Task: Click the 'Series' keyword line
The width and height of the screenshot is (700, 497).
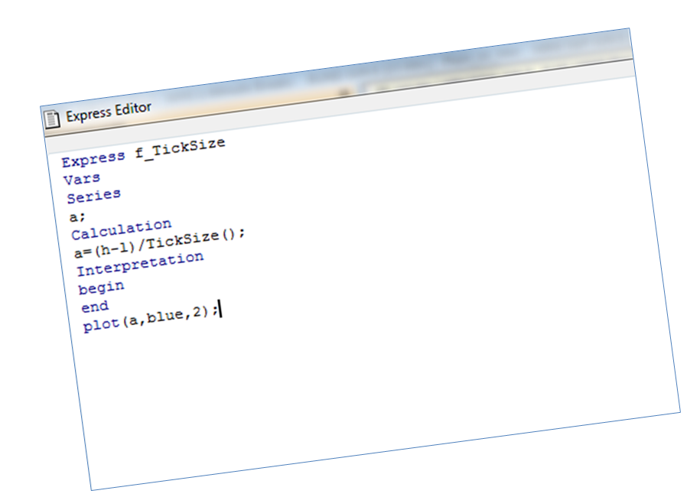Action: (93, 196)
